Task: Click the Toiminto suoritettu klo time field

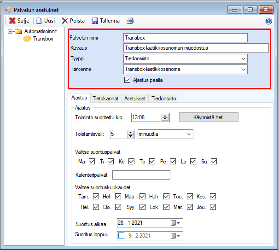Action: pyautogui.click(x=146, y=117)
